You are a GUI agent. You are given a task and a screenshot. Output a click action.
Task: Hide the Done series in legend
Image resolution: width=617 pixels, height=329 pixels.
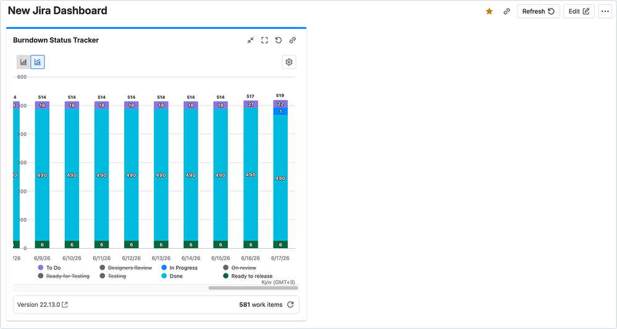click(172, 276)
